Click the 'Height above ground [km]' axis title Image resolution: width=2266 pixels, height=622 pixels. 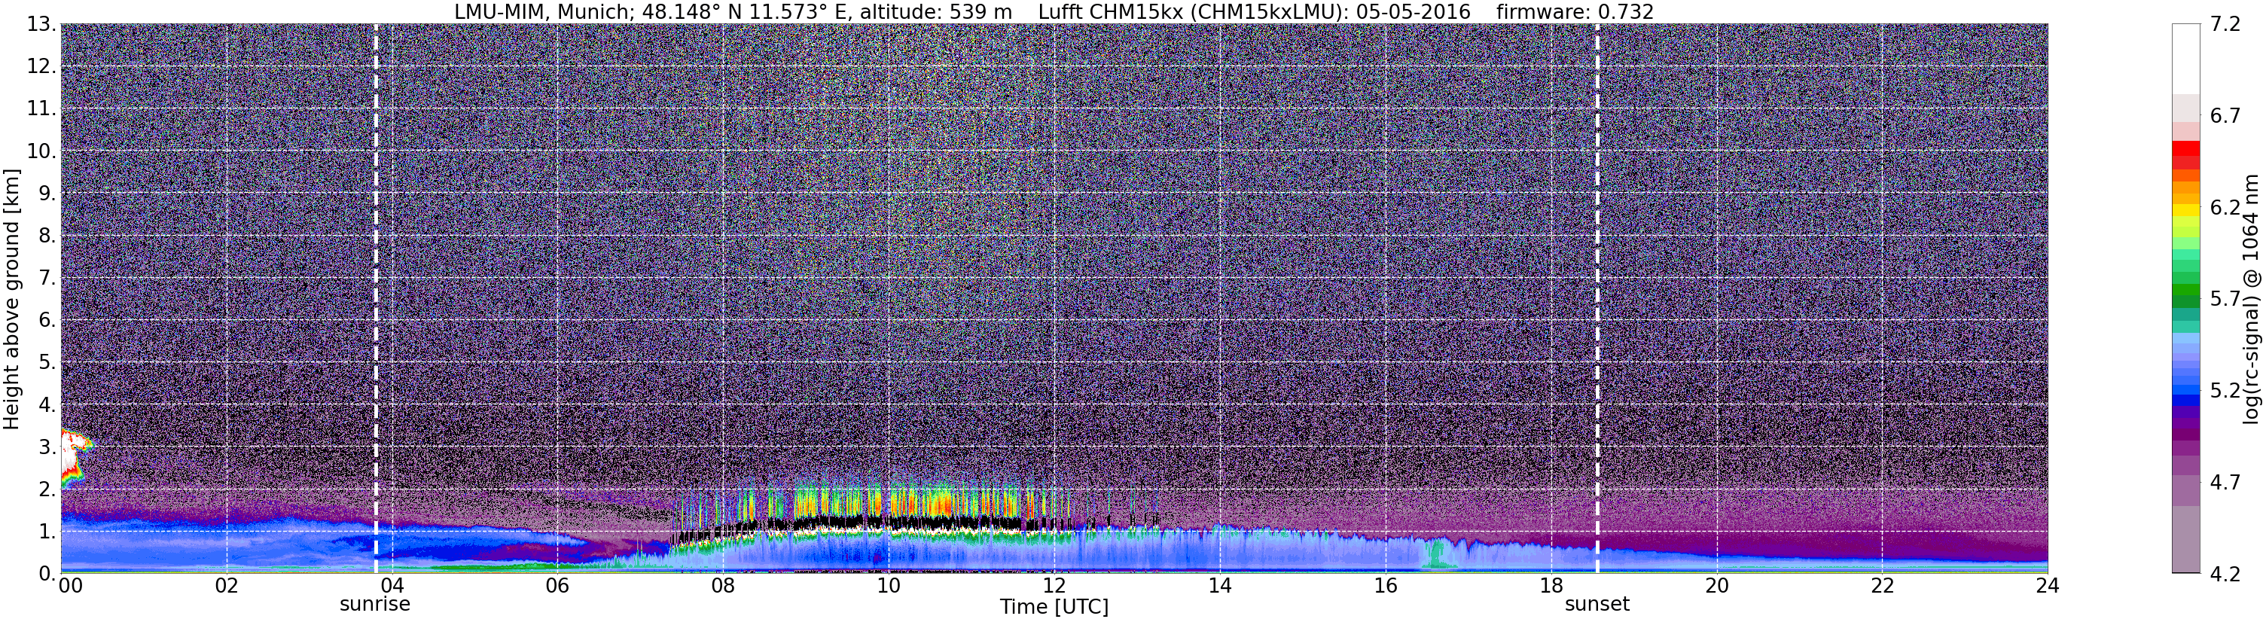[11, 300]
